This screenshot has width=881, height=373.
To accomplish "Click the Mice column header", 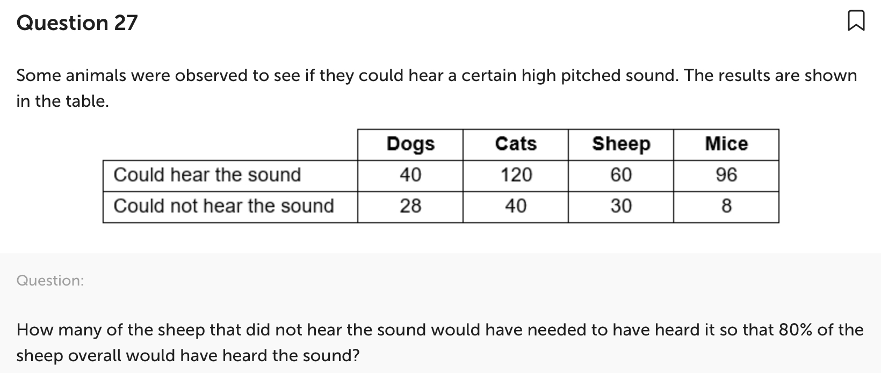I will [726, 144].
